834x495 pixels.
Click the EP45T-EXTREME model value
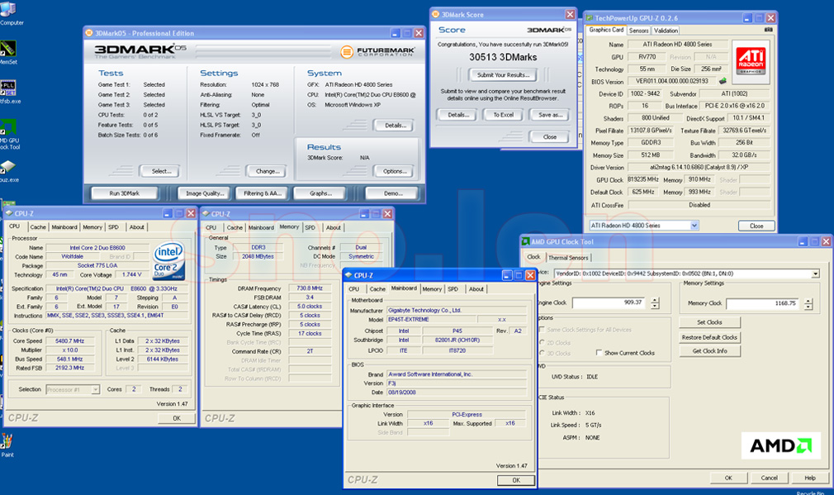pos(430,319)
